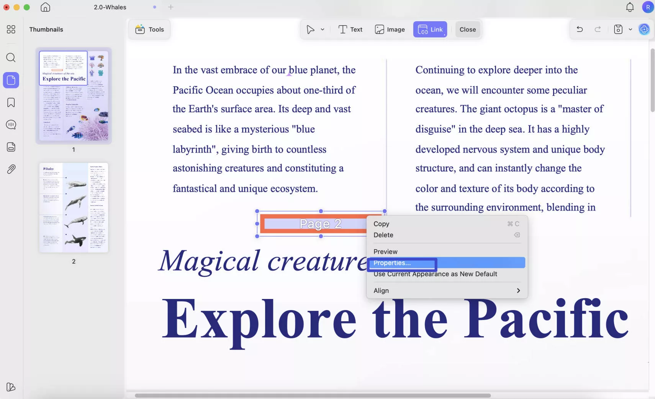Choose Delete from the context menu
Image resolution: width=655 pixels, height=399 pixels.
click(447, 235)
